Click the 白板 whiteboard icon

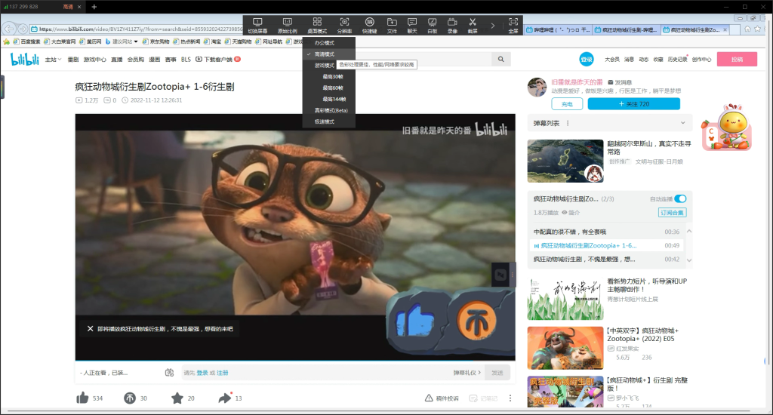pos(432,24)
